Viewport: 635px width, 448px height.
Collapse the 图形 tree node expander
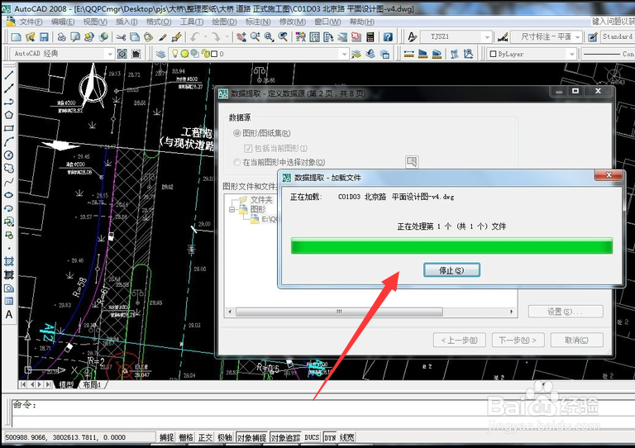click(x=232, y=209)
